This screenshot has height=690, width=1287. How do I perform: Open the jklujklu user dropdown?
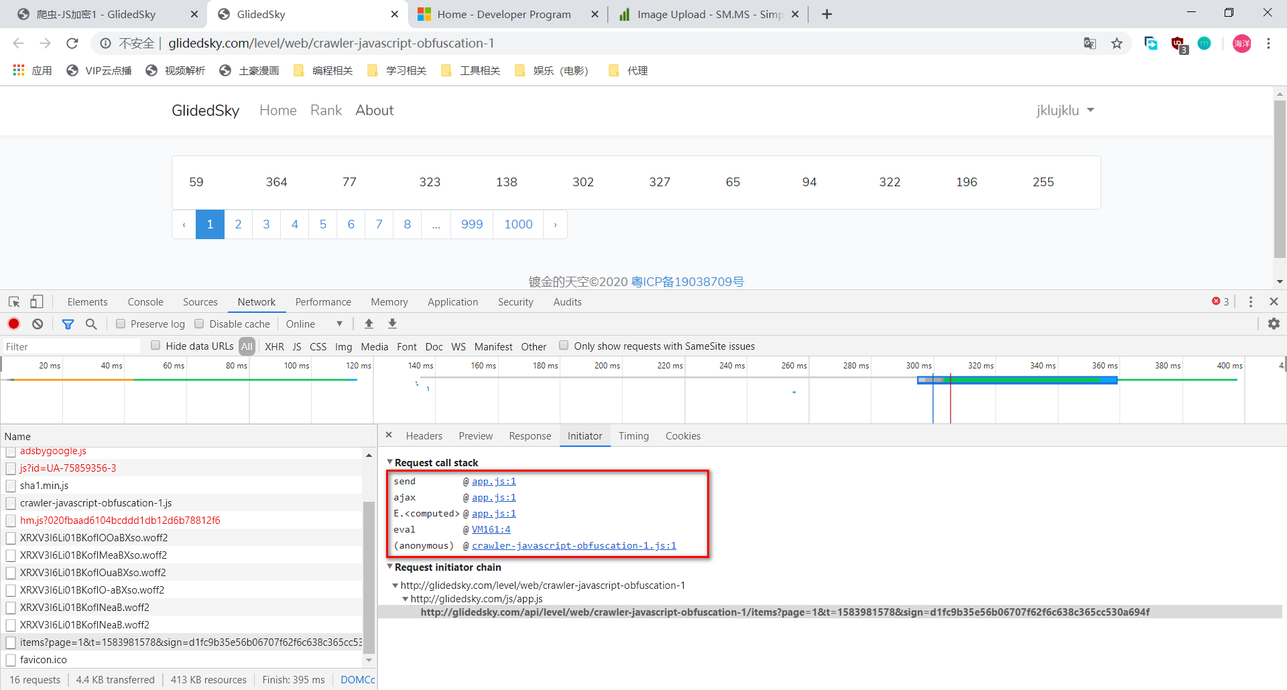pos(1065,111)
